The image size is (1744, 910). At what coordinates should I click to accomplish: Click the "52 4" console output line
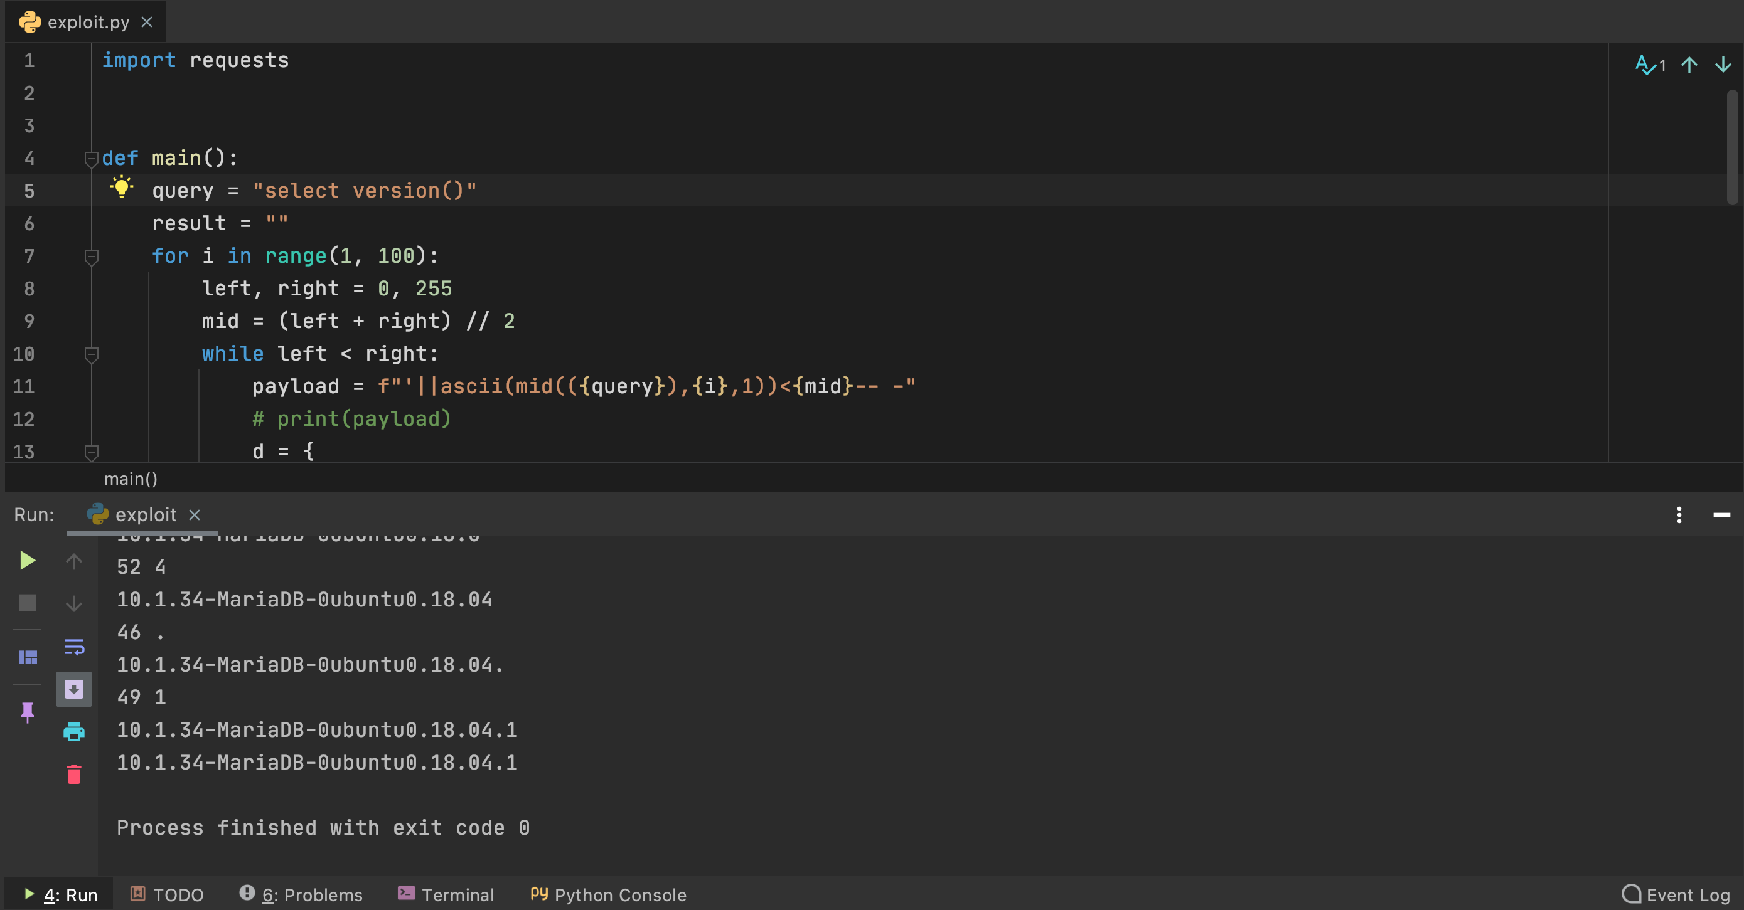pyautogui.click(x=141, y=566)
